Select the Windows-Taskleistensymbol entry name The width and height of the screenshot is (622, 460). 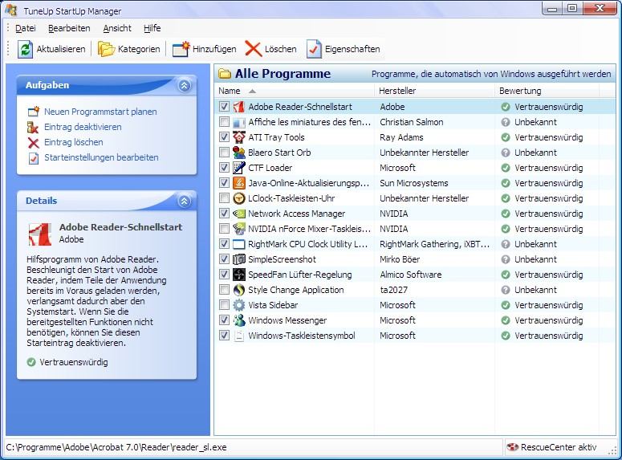[302, 336]
